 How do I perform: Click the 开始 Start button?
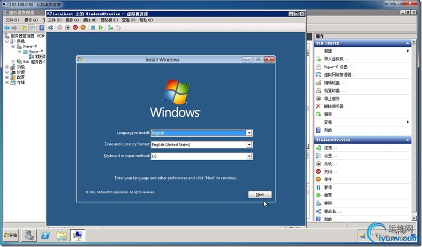pos(11,235)
